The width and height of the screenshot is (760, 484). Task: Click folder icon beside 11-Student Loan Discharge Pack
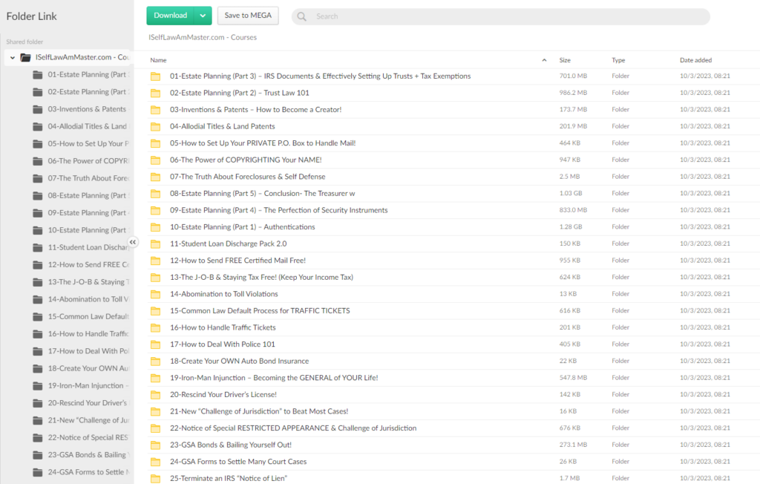[x=156, y=243]
